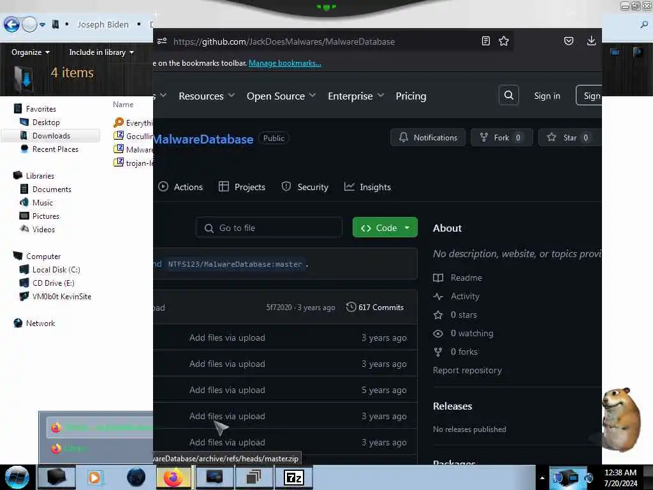
Task: Open the Insights tab
Action: [367, 187]
